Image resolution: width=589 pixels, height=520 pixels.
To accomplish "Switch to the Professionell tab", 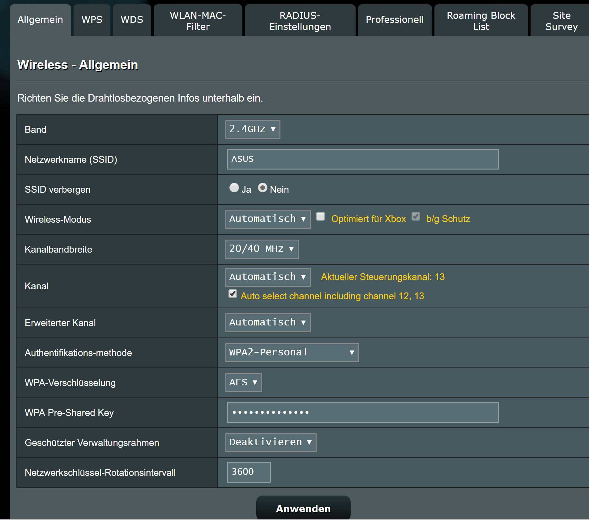I will [395, 20].
